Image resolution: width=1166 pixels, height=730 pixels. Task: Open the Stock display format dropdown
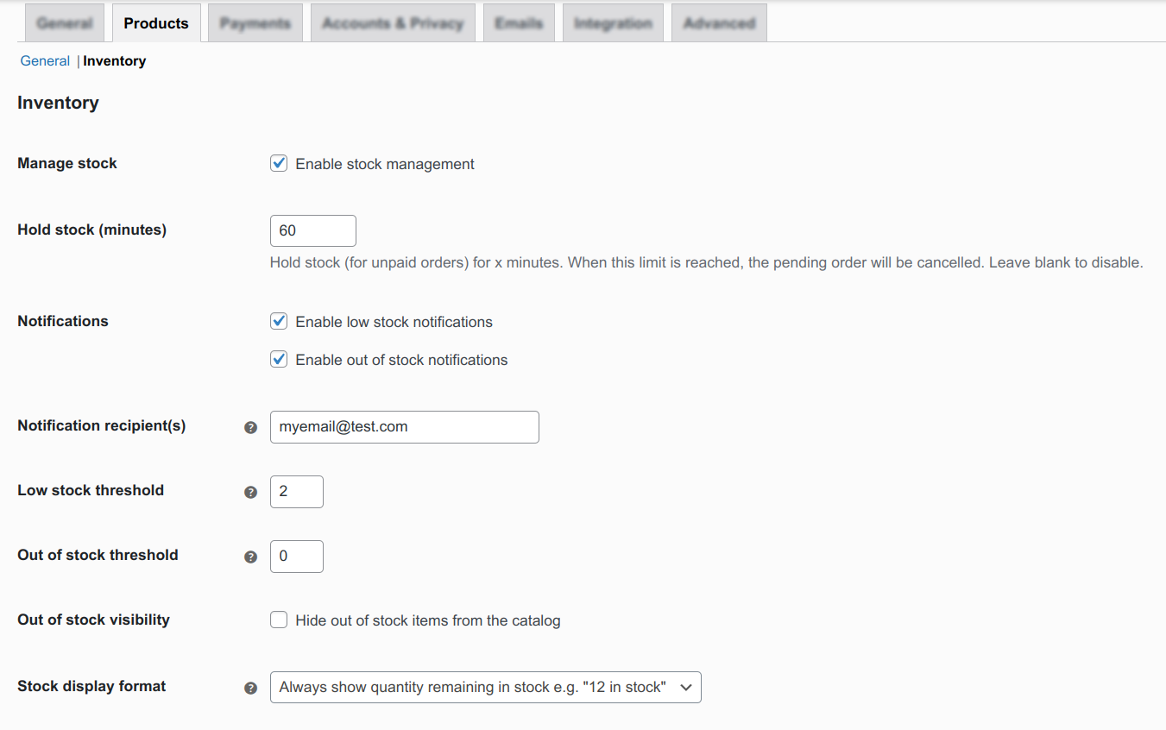pyautogui.click(x=485, y=687)
